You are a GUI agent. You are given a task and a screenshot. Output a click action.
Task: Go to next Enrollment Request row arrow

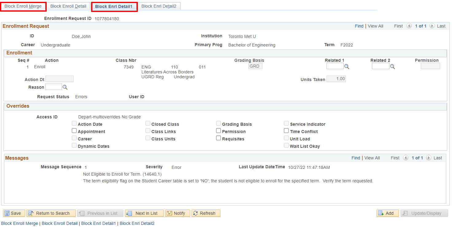click(x=432, y=26)
